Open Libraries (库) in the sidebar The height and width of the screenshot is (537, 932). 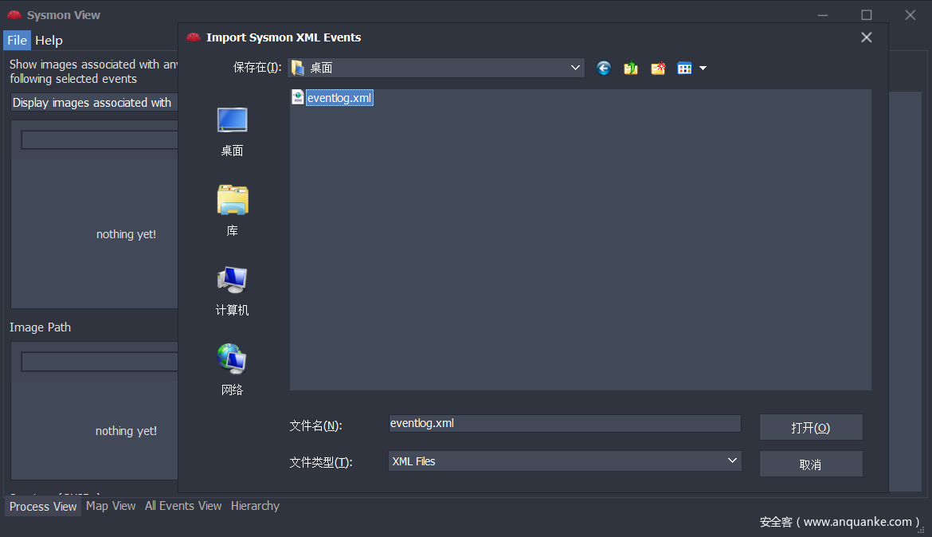click(x=232, y=210)
